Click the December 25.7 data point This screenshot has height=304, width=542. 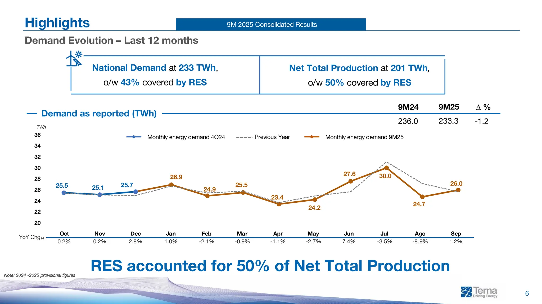[135, 192]
